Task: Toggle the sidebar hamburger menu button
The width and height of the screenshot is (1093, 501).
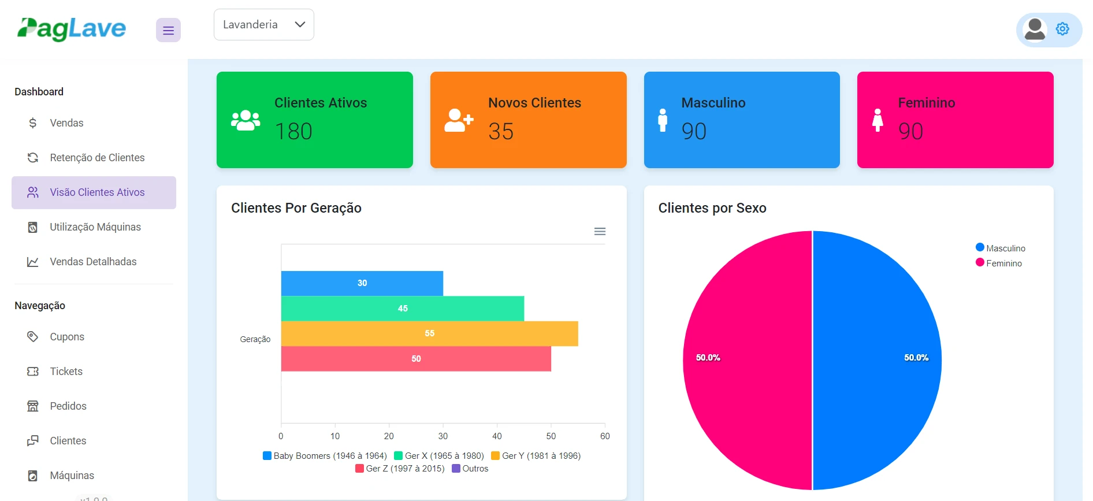Action: click(x=168, y=30)
